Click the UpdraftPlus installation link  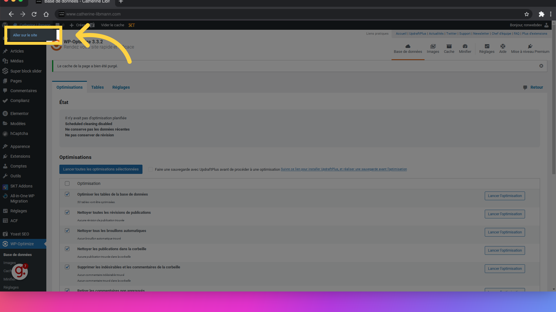click(344, 169)
